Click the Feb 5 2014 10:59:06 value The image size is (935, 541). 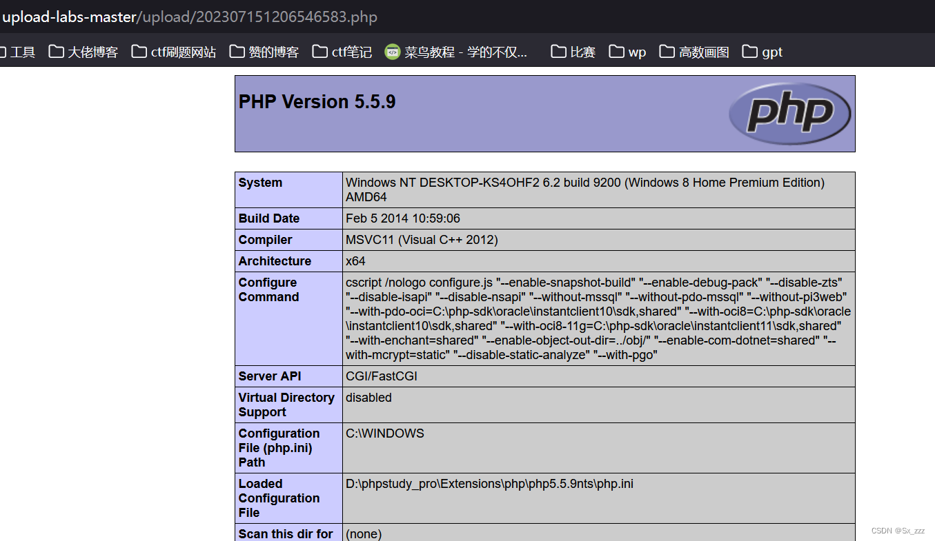[x=403, y=218]
